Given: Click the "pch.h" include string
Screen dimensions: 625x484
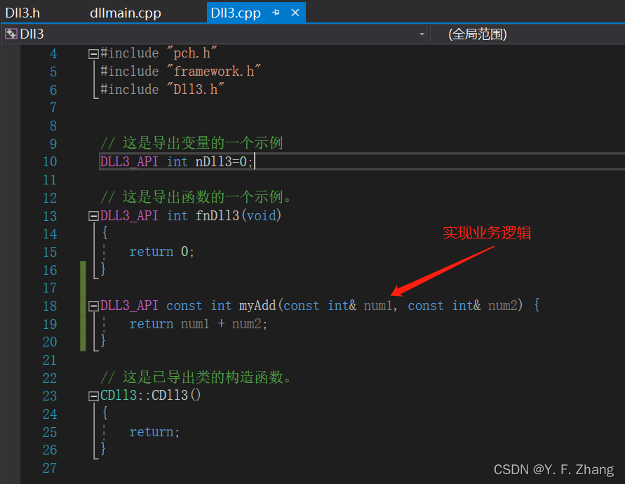Looking at the screenshot, I should pos(191,53).
